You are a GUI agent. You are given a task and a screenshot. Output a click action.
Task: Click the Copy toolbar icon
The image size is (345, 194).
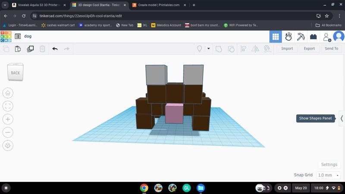(6, 49)
